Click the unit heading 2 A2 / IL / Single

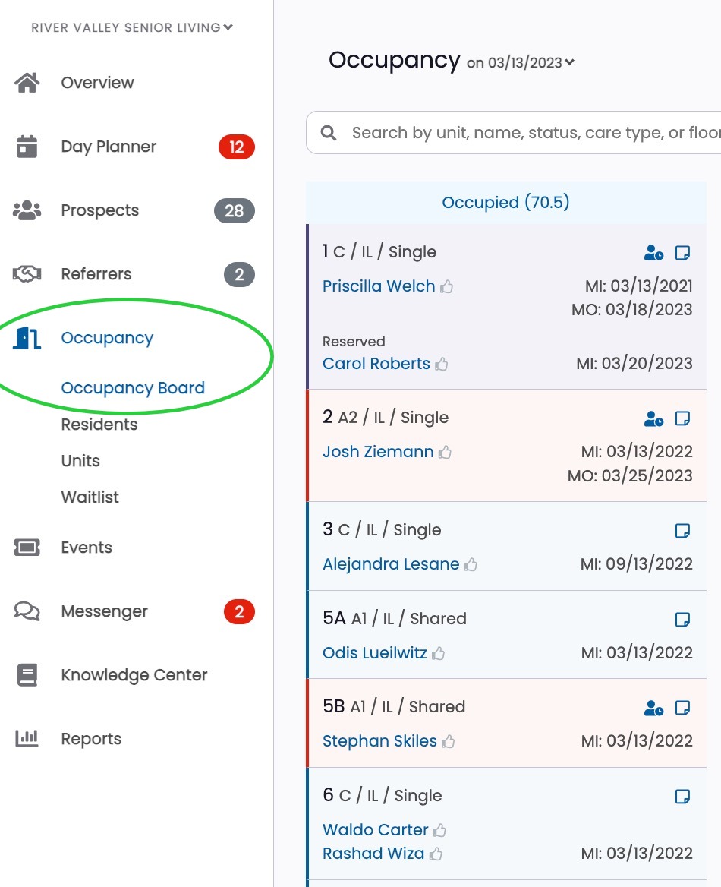click(385, 418)
